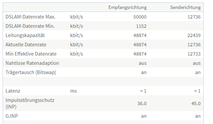Click the 22439 Leitungskapazität send value

(194, 35)
